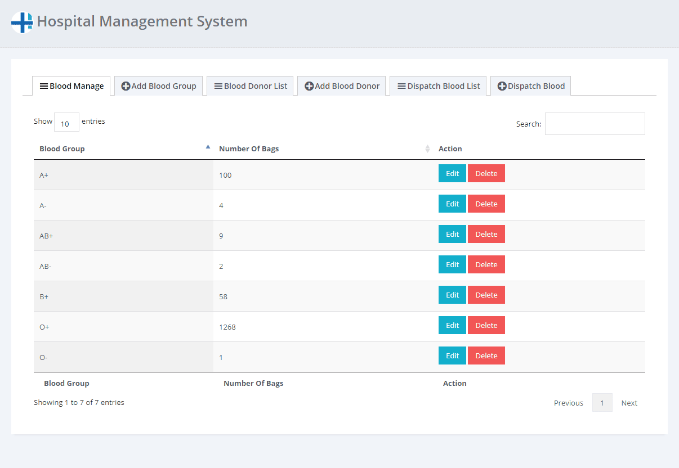Viewport: 679px width, 468px height.
Task: Click the plus icon on Add Blood Donor
Action: click(x=309, y=86)
